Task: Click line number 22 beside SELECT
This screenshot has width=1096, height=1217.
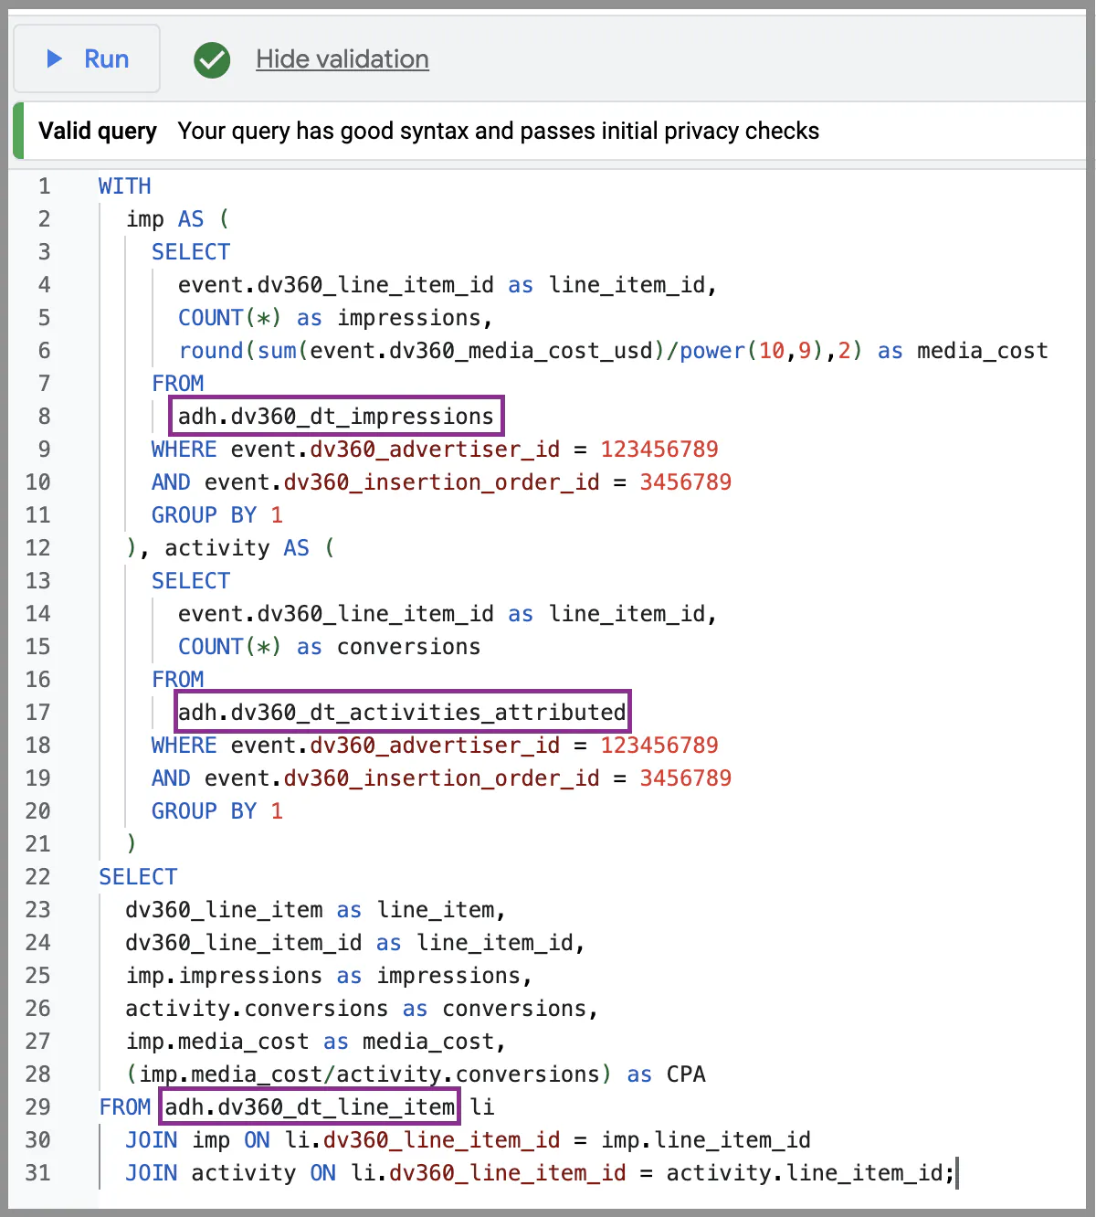Action: 37,876
